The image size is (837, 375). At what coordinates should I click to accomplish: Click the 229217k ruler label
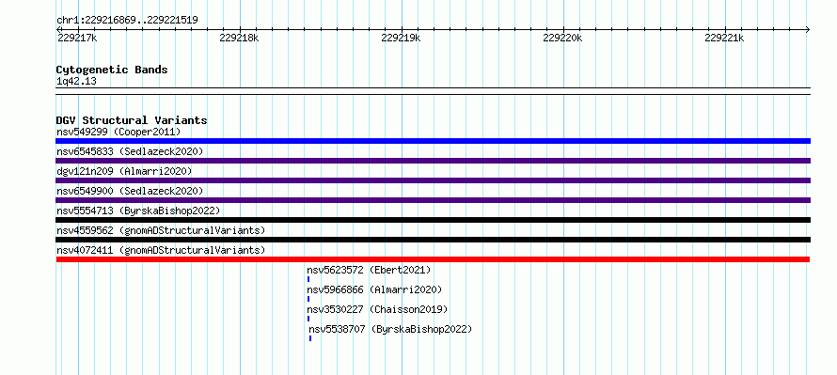pyautogui.click(x=77, y=38)
